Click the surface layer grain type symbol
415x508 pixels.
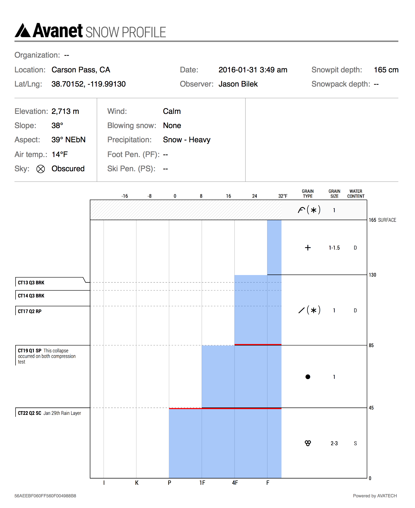pyautogui.click(x=309, y=210)
